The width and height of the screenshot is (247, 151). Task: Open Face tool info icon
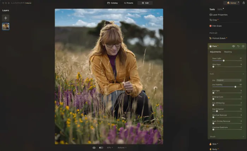(243, 46)
